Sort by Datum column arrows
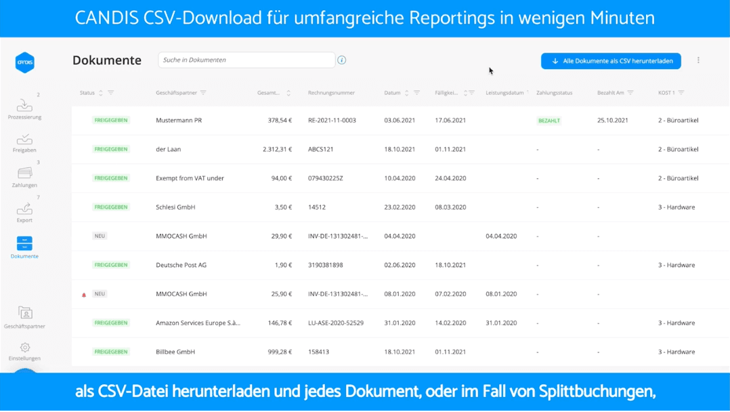 tap(406, 93)
